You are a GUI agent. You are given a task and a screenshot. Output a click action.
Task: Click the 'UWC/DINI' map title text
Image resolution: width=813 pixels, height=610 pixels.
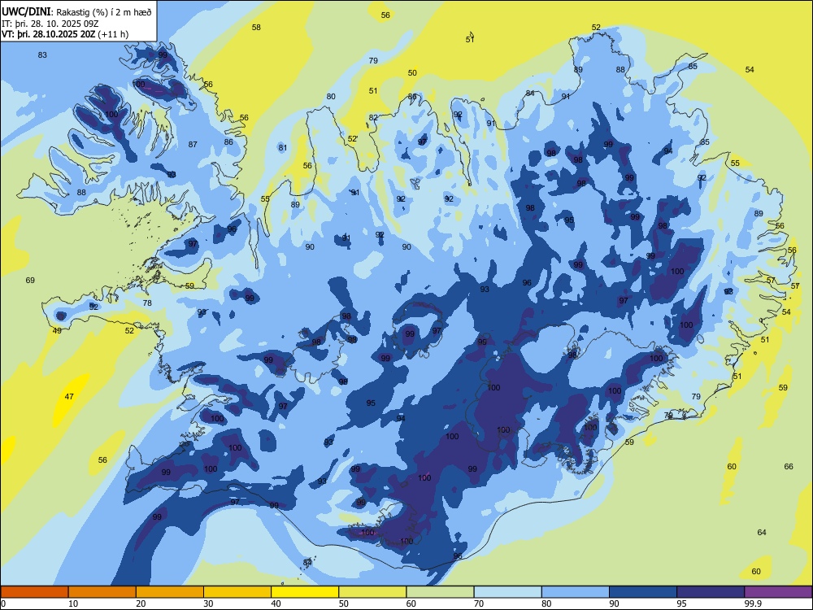tap(26, 12)
